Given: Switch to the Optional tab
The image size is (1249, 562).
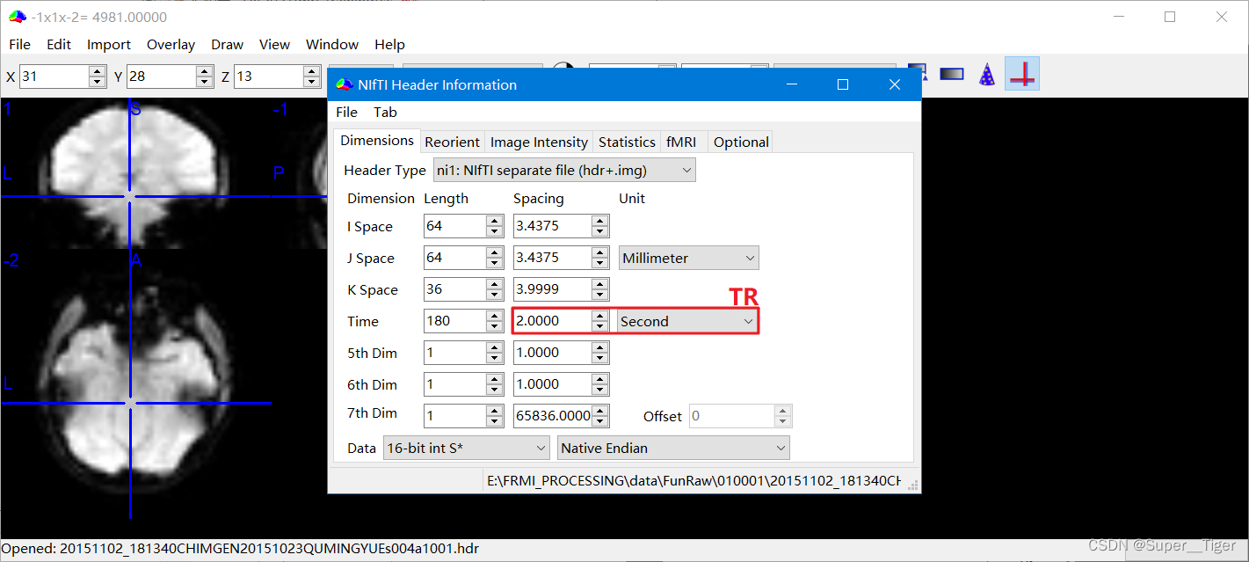Looking at the screenshot, I should click(x=741, y=142).
